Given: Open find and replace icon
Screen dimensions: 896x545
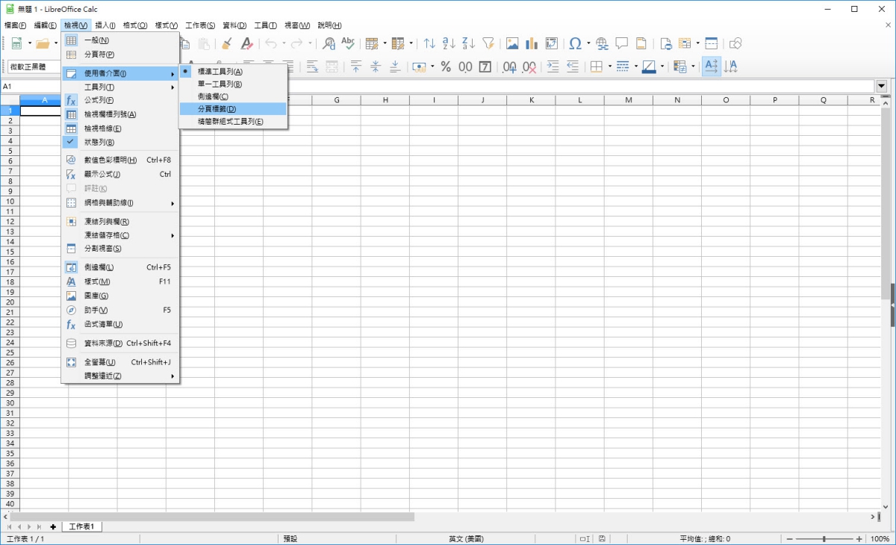Looking at the screenshot, I should click(329, 43).
